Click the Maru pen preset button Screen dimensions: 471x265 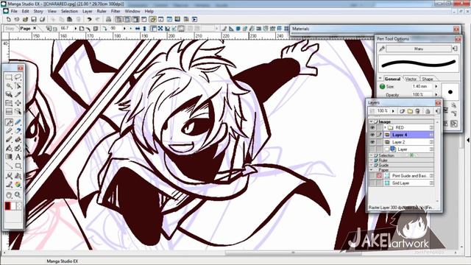[x=419, y=49]
